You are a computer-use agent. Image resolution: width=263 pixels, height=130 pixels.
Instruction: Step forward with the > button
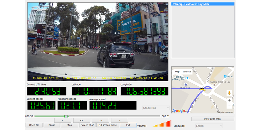(119, 120)
